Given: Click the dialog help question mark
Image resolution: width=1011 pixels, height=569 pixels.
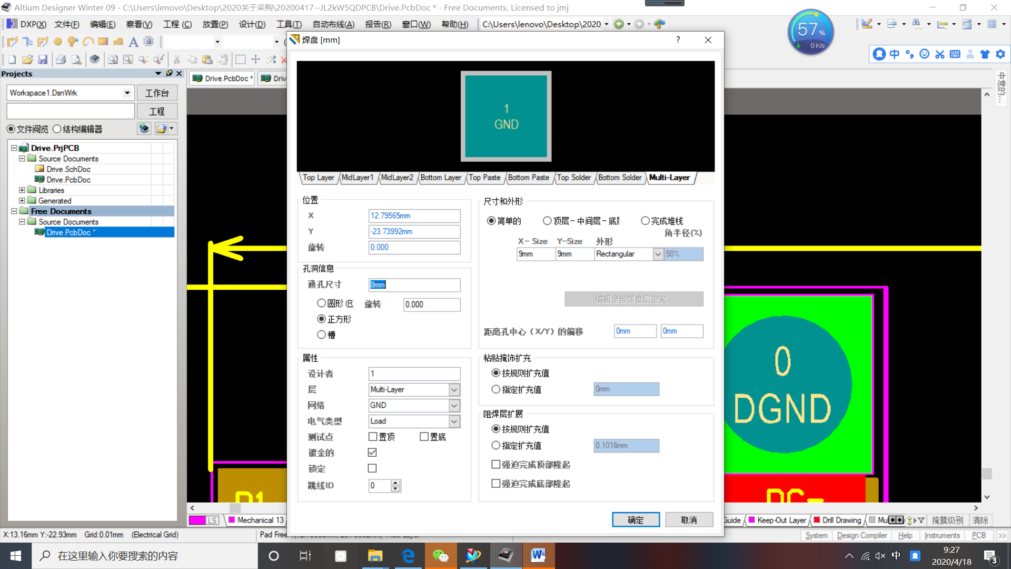Looking at the screenshot, I should coord(678,40).
